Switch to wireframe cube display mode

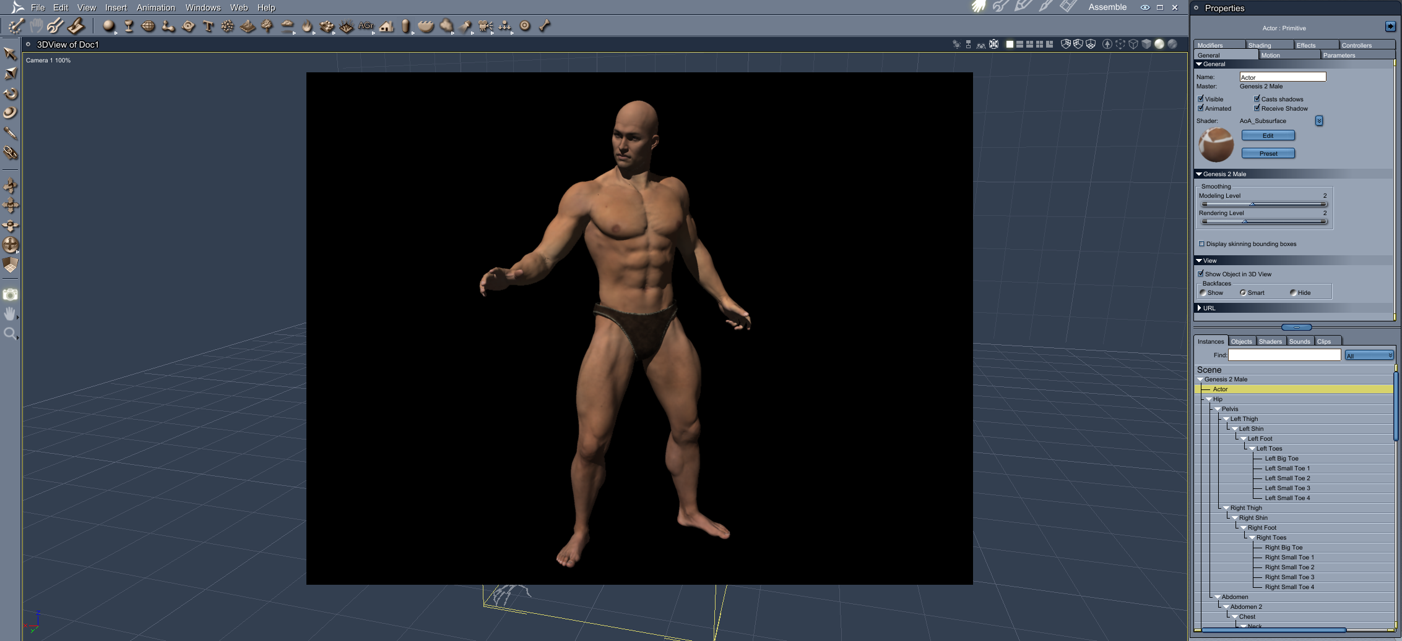tap(1133, 44)
